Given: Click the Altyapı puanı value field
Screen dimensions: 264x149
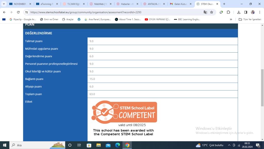Looking at the screenshot, I should (x=162, y=87).
